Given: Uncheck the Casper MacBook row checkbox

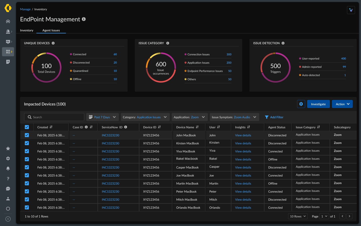Looking at the screenshot, I should tap(27, 167).
